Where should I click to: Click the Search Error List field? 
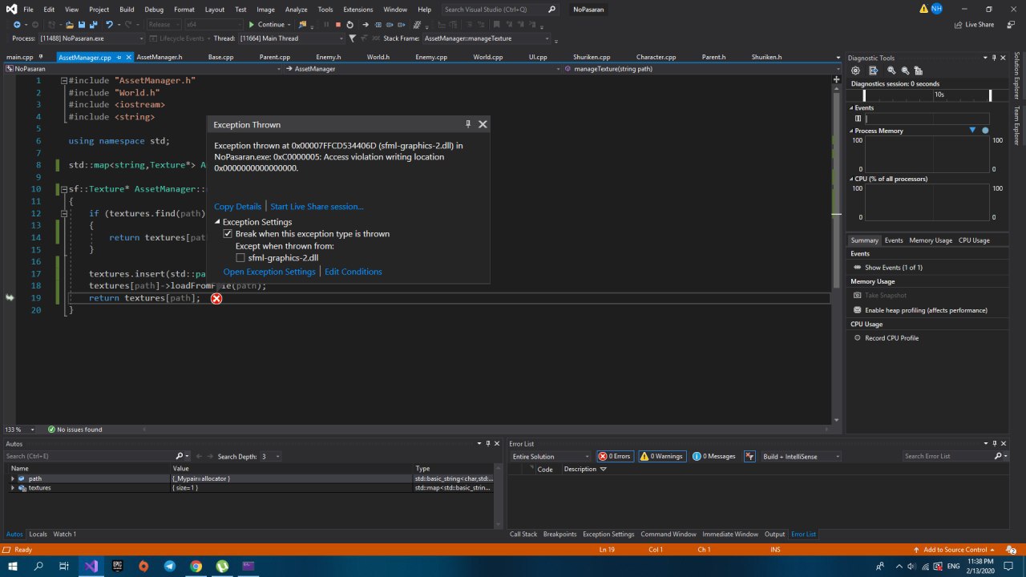[954, 456]
